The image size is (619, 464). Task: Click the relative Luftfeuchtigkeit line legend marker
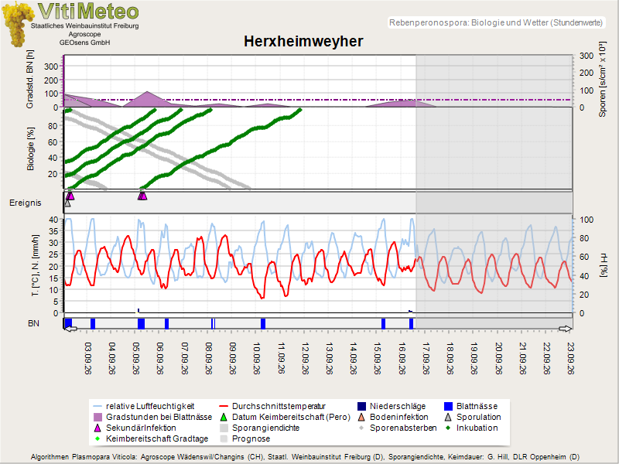[x=98, y=406]
